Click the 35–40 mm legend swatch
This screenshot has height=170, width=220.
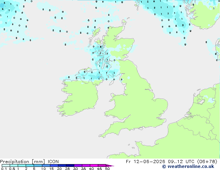pos(86,165)
